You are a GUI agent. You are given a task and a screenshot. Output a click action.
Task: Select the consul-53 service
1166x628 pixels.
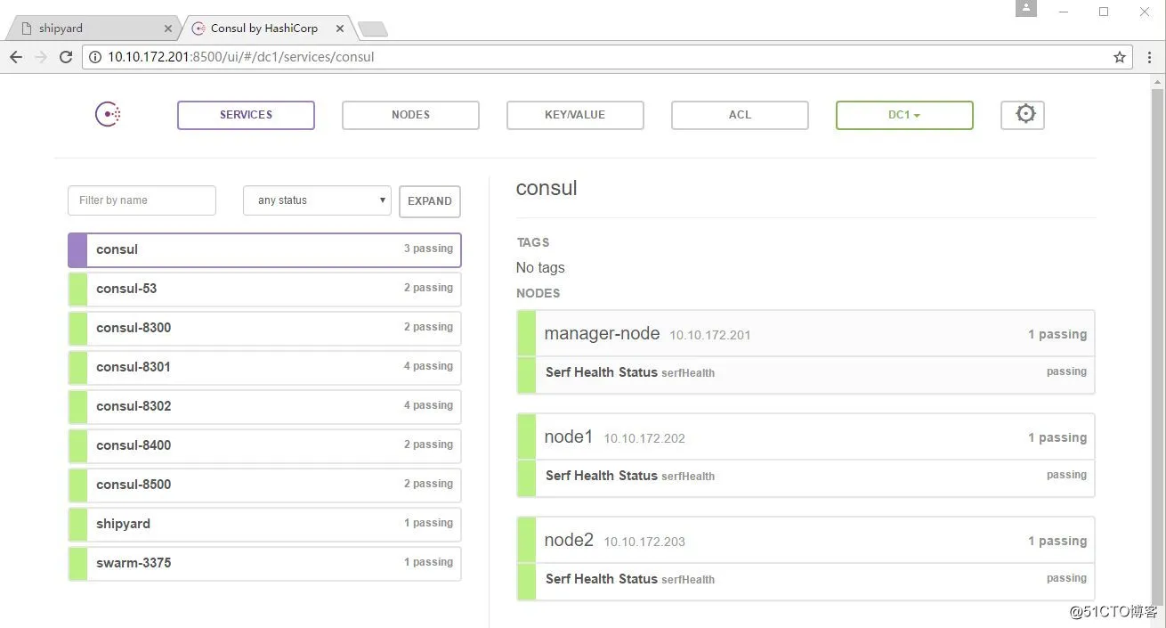(x=264, y=289)
